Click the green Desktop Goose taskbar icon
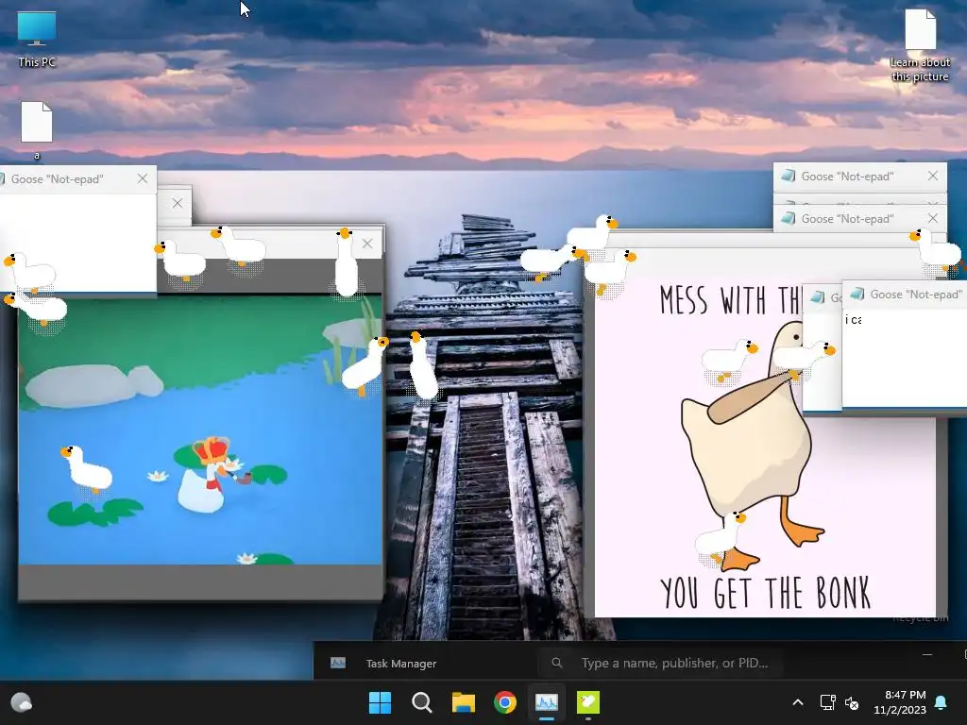The width and height of the screenshot is (967, 725). (x=587, y=702)
